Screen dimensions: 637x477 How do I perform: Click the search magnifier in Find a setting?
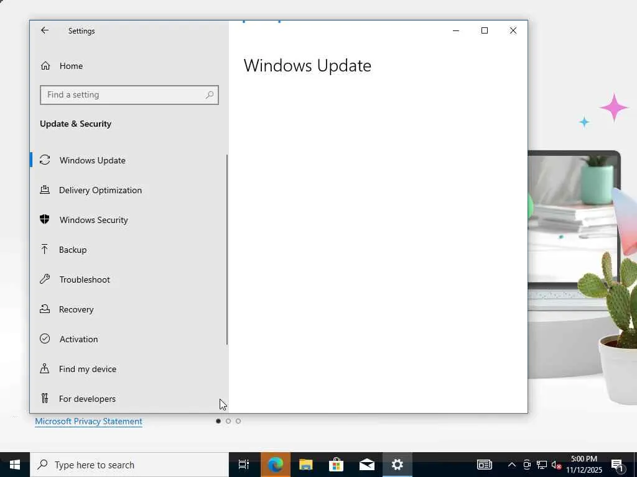210,95
